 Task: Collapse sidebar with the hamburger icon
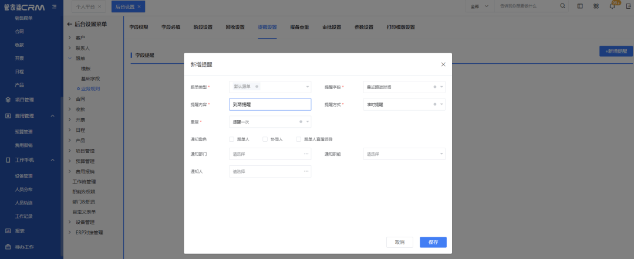pyautogui.click(x=54, y=6)
